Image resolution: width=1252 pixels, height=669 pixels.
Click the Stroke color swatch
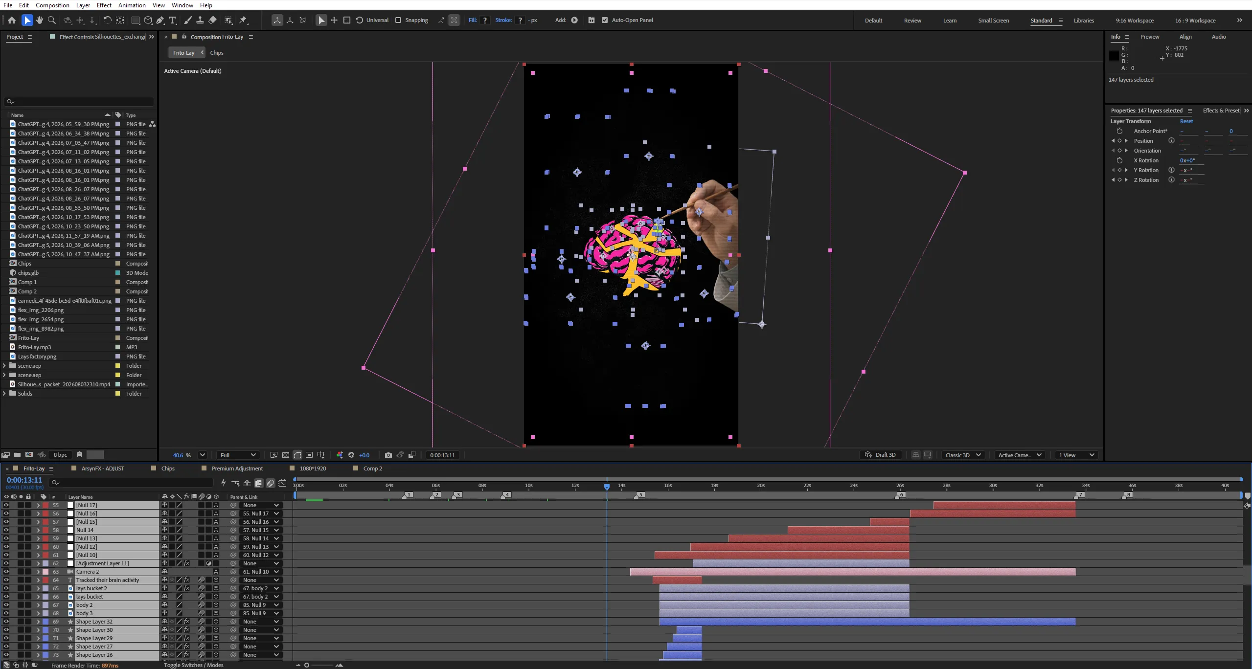point(520,20)
